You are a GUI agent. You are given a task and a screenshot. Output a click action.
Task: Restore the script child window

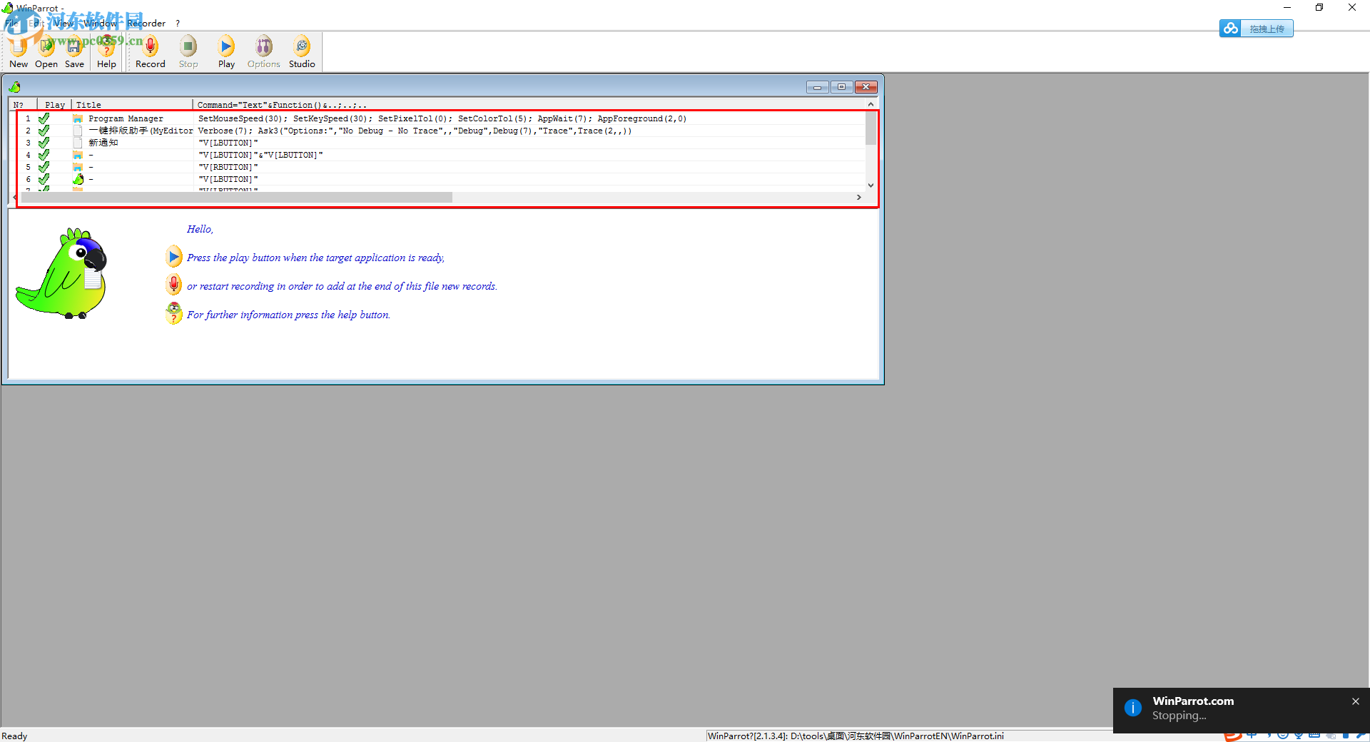(842, 87)
